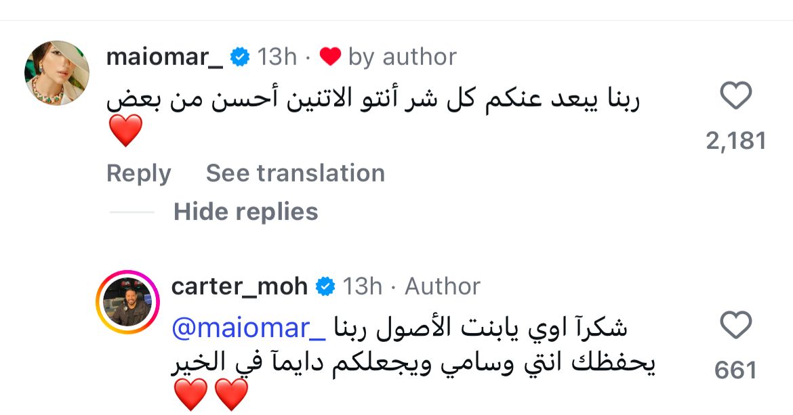Image resolution: width=793 pixels, height=415 pixels.
Task: Click the Author label next to carter_moh
Action: click(x=442, y=286)
